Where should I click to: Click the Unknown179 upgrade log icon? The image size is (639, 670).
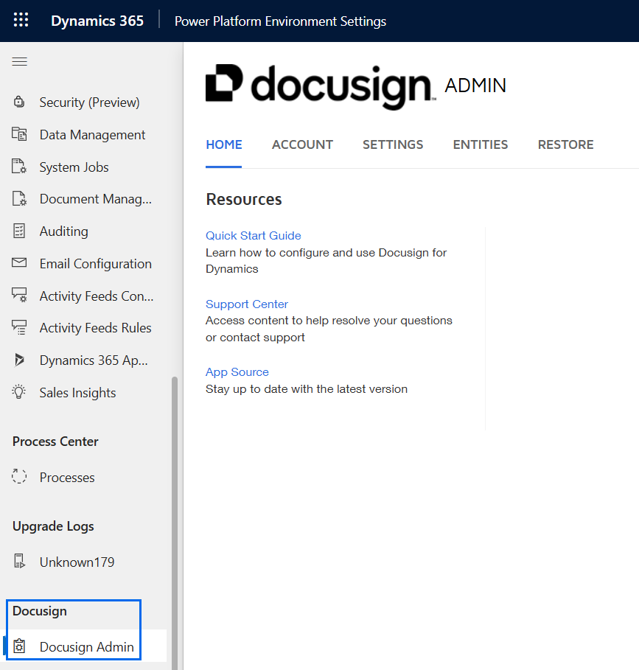19,561
